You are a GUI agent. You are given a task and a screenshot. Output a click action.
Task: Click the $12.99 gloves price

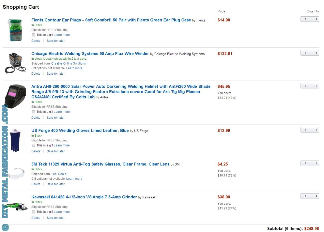click(x=224, y=131)
